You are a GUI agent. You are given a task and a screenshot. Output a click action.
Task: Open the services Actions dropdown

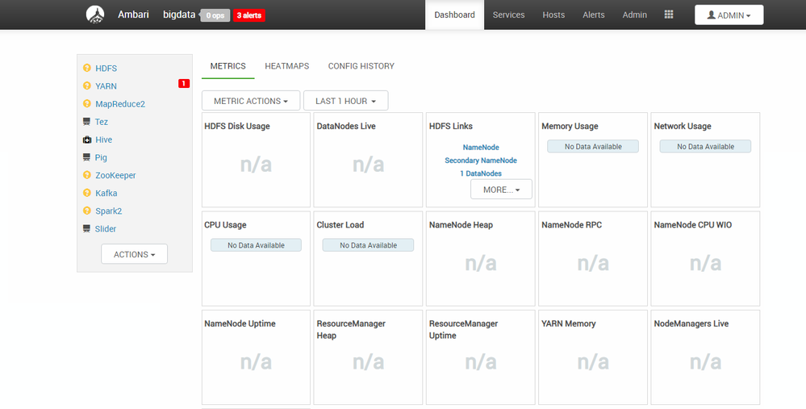pyautogui.click(x=134, y=254)
